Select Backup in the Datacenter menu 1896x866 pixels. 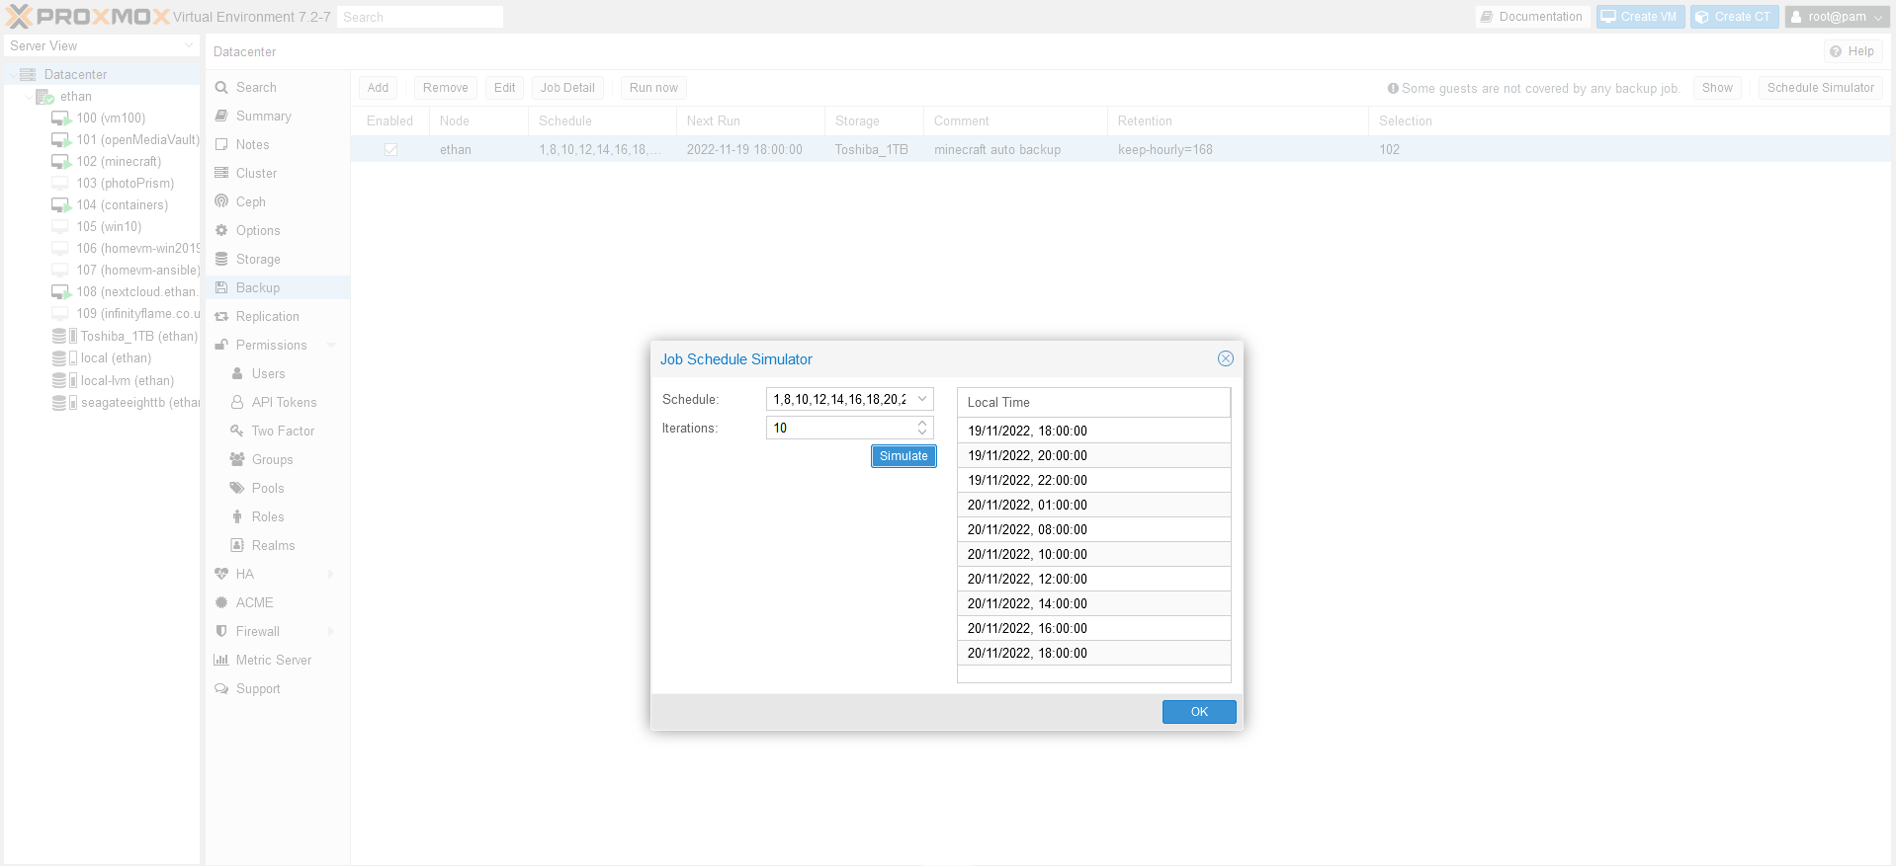point(258,287)
